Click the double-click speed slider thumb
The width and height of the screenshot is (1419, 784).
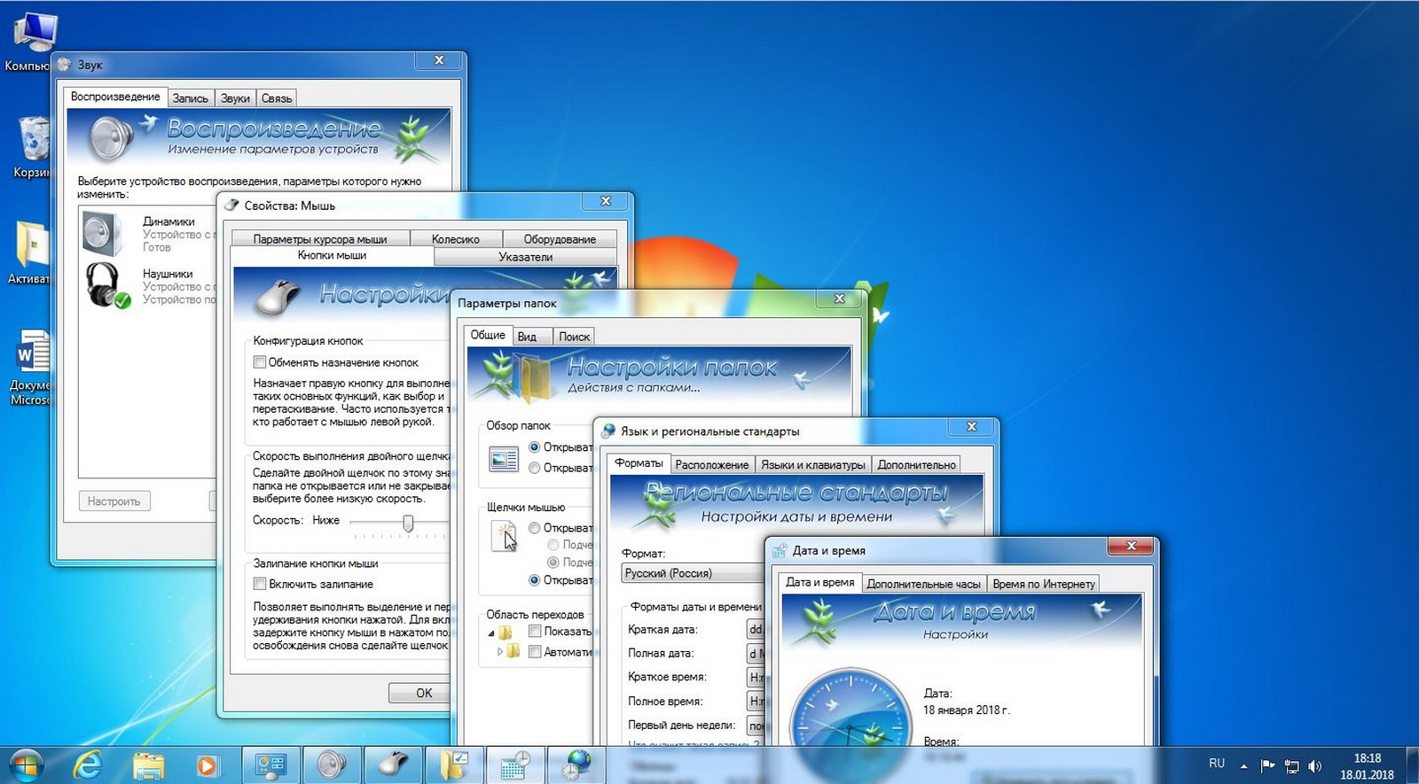(408, 523)
